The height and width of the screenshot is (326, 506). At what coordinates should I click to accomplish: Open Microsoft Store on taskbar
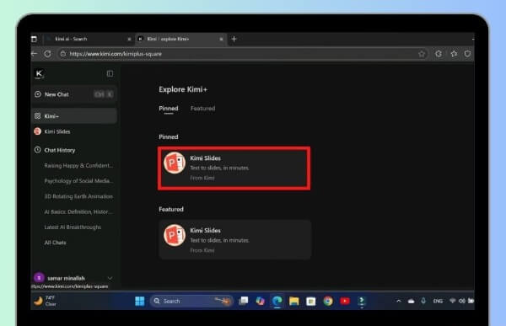click(310, 301)
